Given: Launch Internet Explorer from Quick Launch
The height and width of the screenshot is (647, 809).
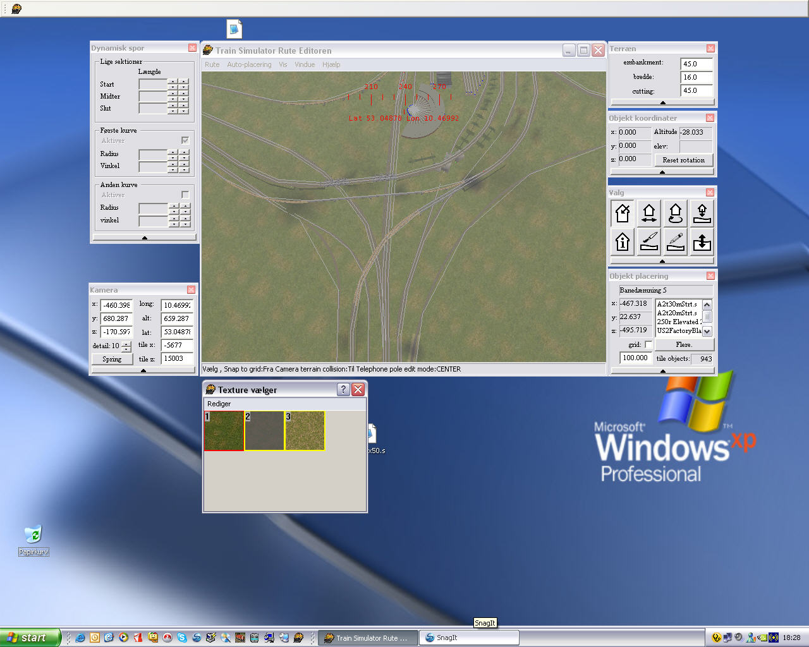Looking at the screenshot, I should 80,638.
